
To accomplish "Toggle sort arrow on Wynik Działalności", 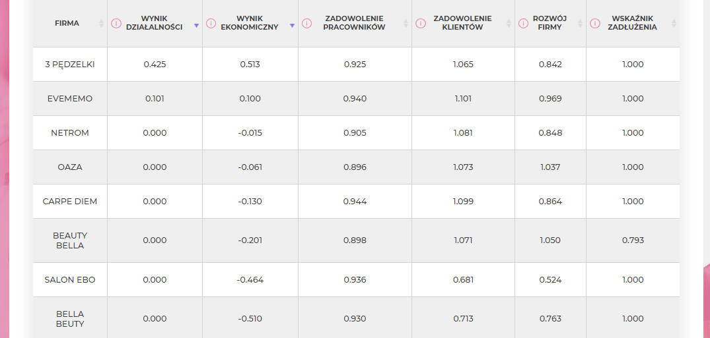I will click(196, 26).
